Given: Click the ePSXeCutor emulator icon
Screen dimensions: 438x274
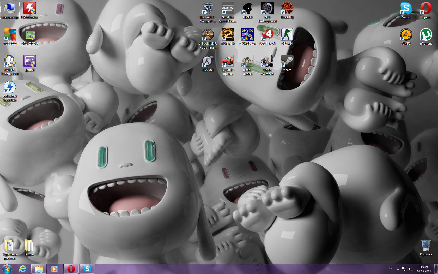Looking at the screenshot, I should 247,37.
